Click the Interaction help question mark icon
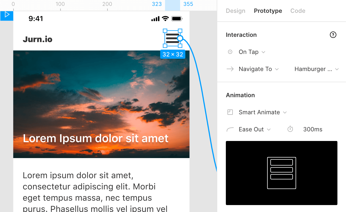The width and height of the screenshot is (346, 212). click(333, 35)
